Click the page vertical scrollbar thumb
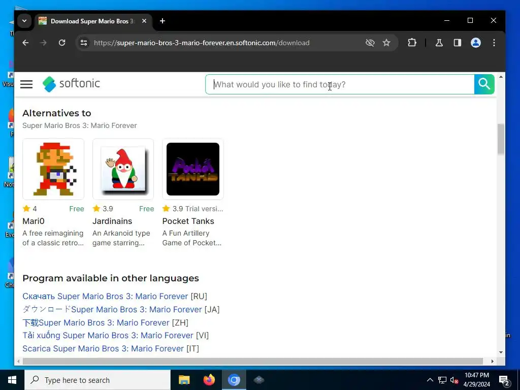Image resolution: width=520 pixels, height=390 pixels. (x=501, y=139)
